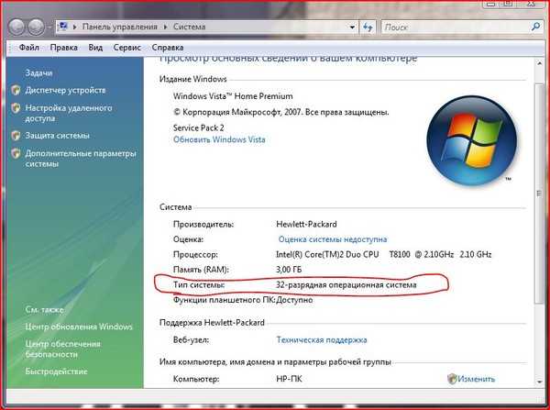Click the Производитель label
This screenshot has height=410, width=550.
click(203, 225)
